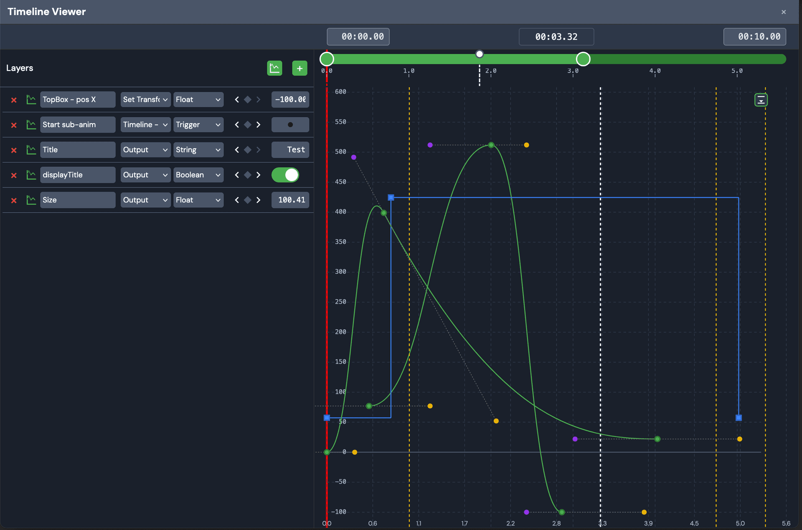Toggle curve graph for Size layer
The width and height of the screenshot is (802, 530).
tap(31, 199)
